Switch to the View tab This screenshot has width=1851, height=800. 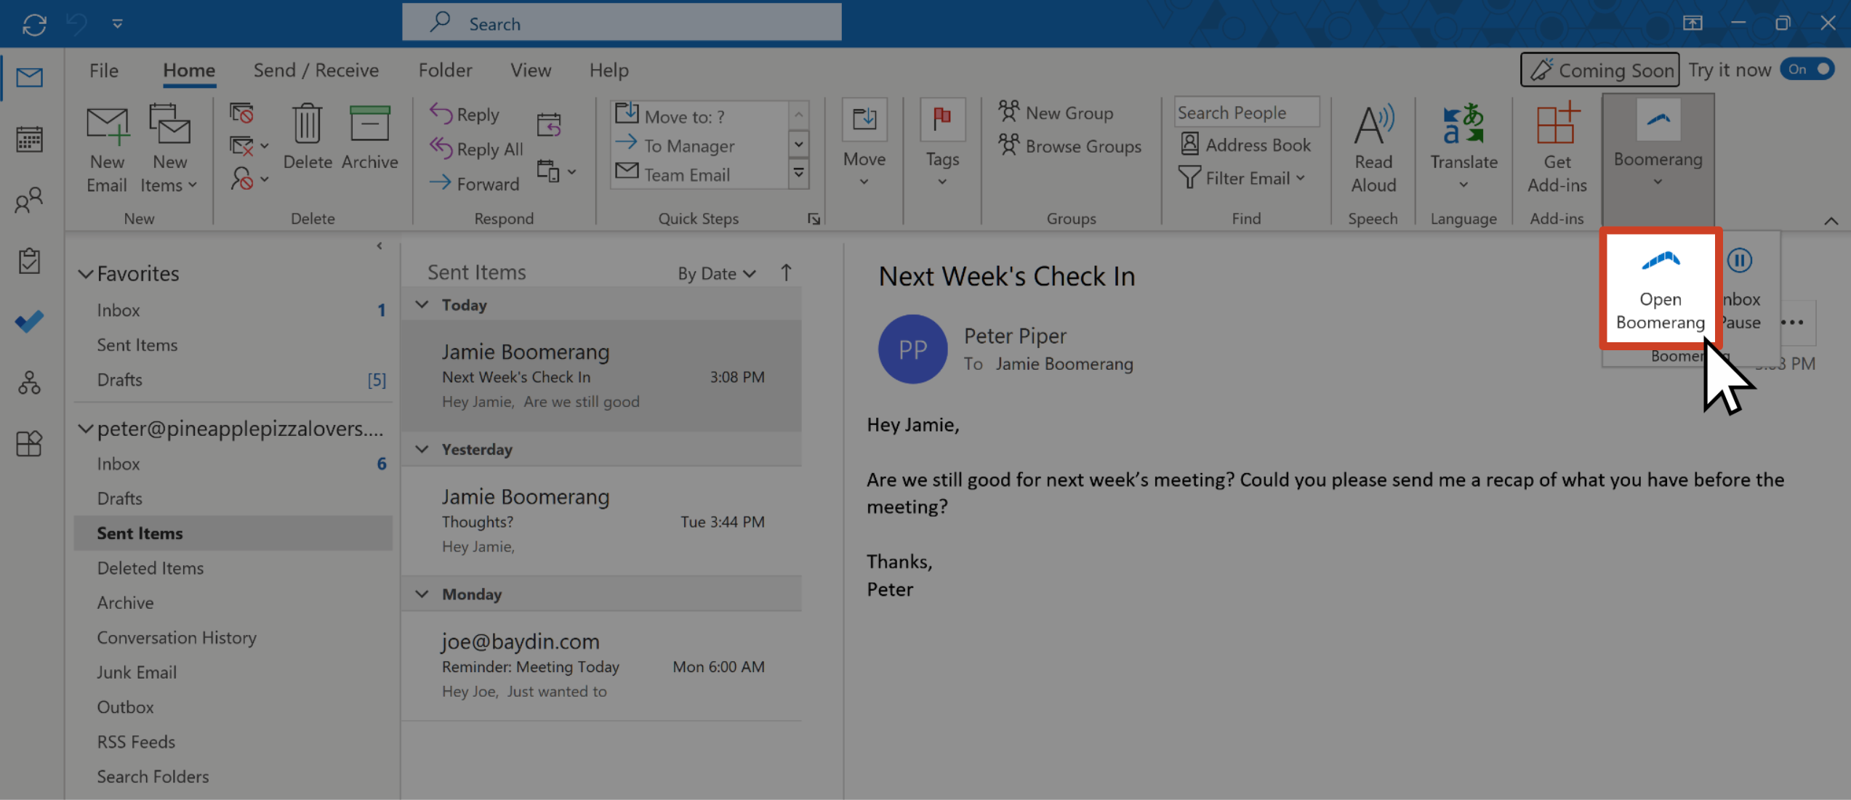(531, 70)
